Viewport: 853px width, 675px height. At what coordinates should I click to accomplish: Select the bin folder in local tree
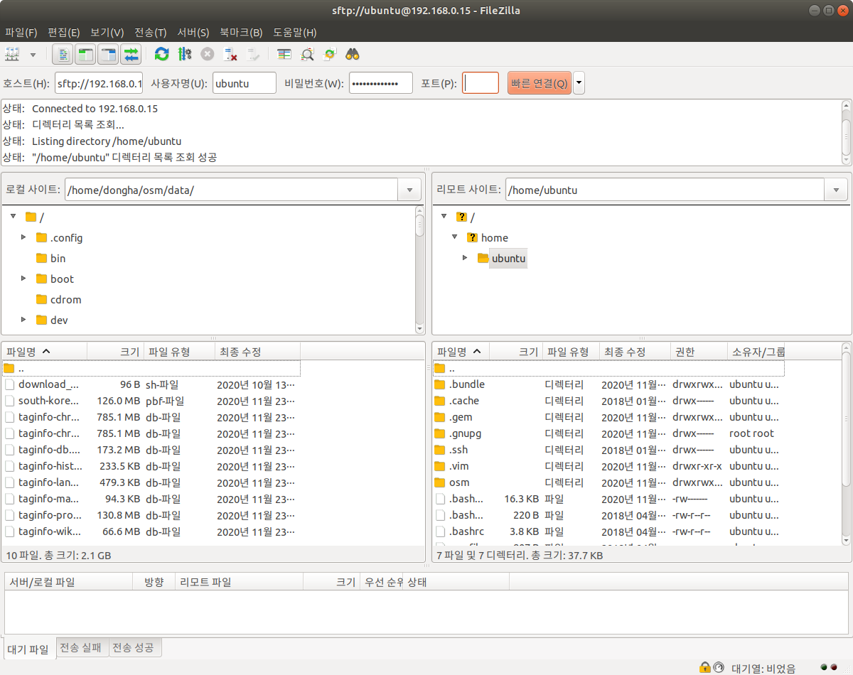coord(58,258)
